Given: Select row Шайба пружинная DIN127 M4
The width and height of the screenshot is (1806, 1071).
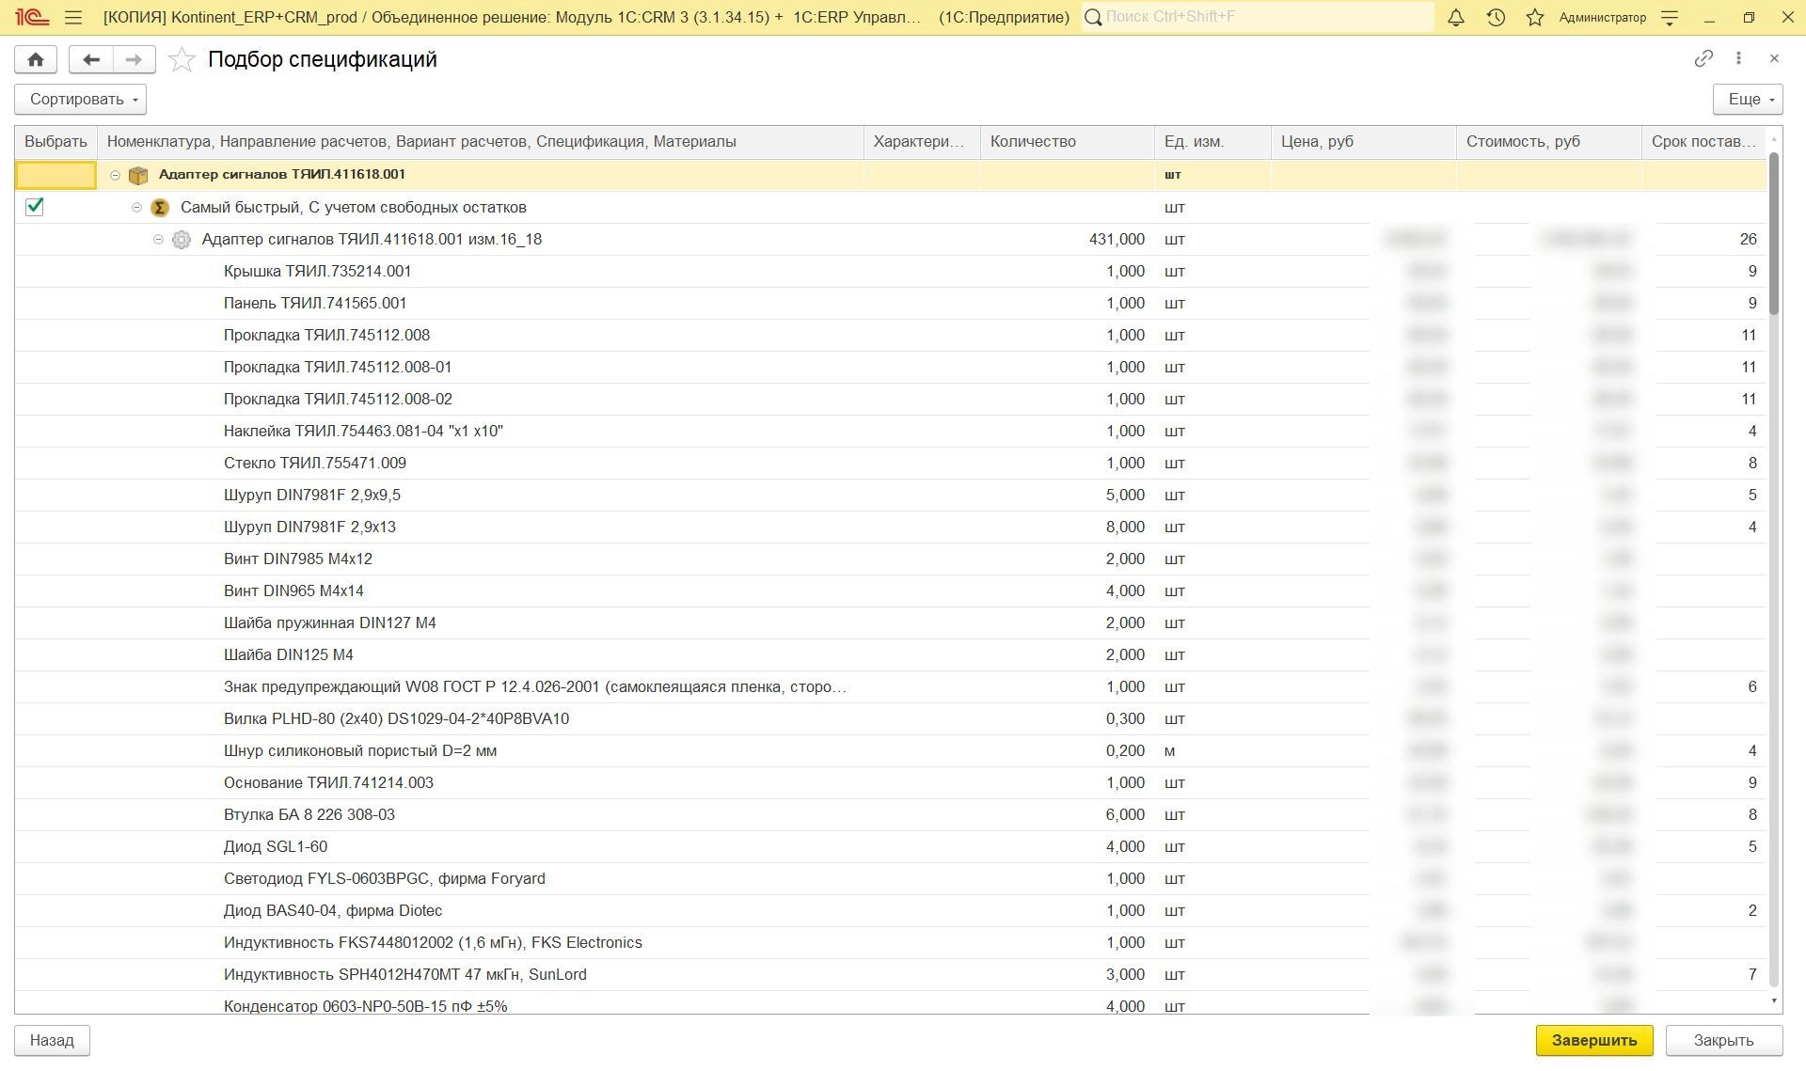Looking at the screenshot, I should [x=891, y=623].
